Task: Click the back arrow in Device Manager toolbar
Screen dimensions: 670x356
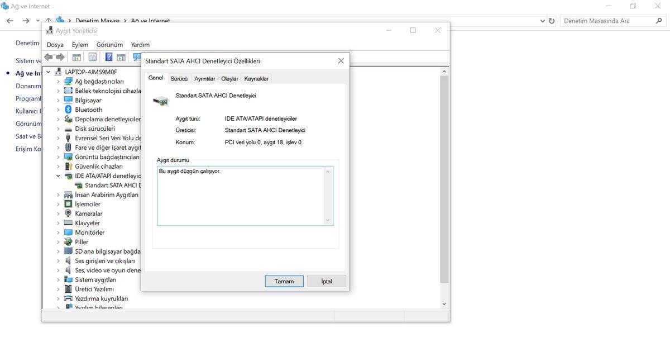Action: [49, 56]
